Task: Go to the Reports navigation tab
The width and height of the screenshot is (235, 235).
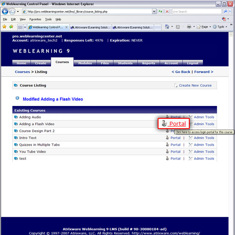Action: 149,63
